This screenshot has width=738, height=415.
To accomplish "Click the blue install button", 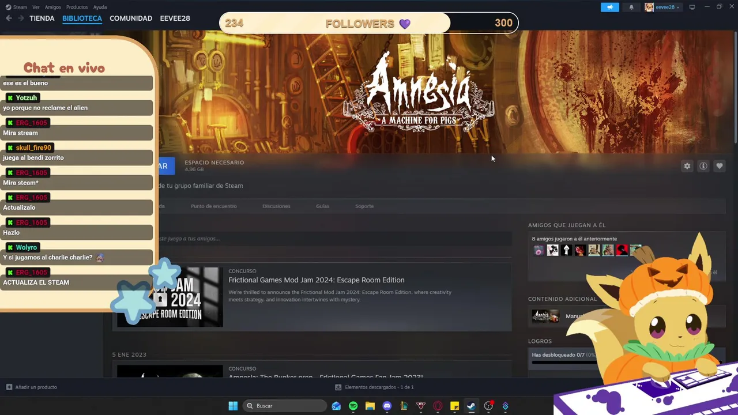I will click(x=165, y=166).
